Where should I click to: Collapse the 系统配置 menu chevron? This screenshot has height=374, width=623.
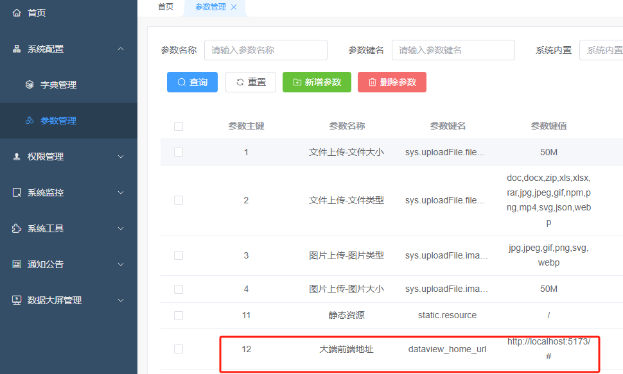tap(121, 49)
